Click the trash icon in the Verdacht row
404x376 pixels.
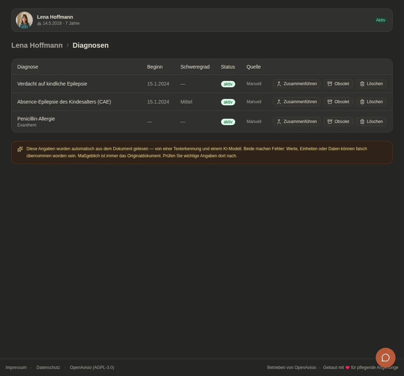click(x=362, y=84)
